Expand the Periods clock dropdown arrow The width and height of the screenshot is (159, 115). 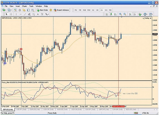pyautogui.click(x=147, y=14)
